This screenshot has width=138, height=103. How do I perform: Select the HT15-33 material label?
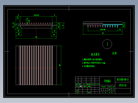(x=123, y=85)
